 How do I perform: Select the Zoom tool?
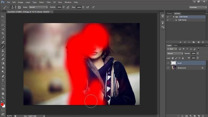pos(3,98)
